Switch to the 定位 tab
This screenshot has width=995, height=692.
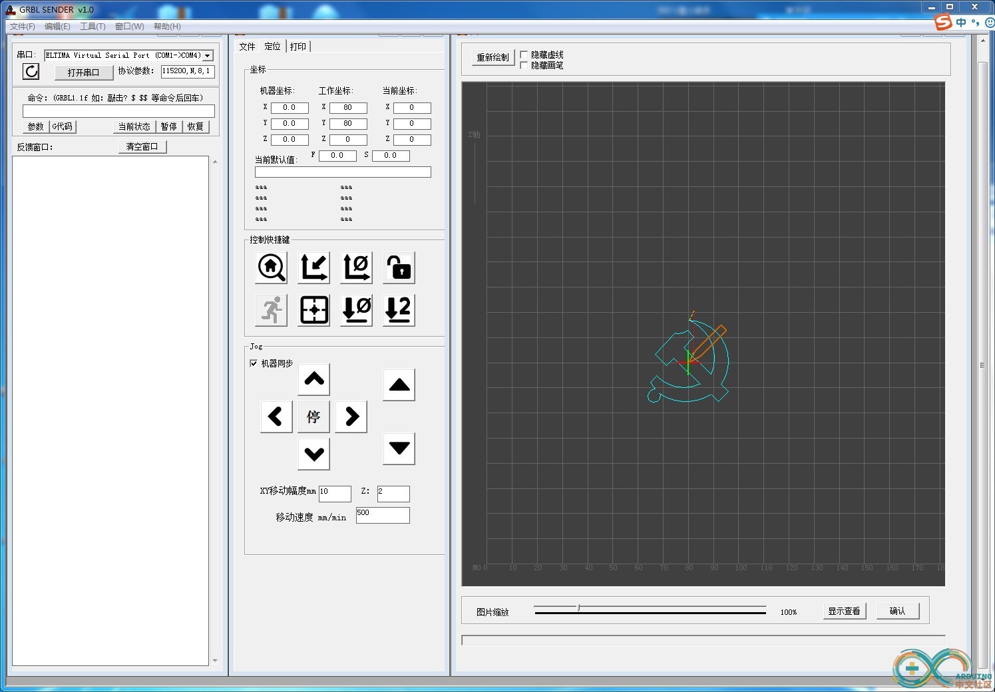pos(272,47)
